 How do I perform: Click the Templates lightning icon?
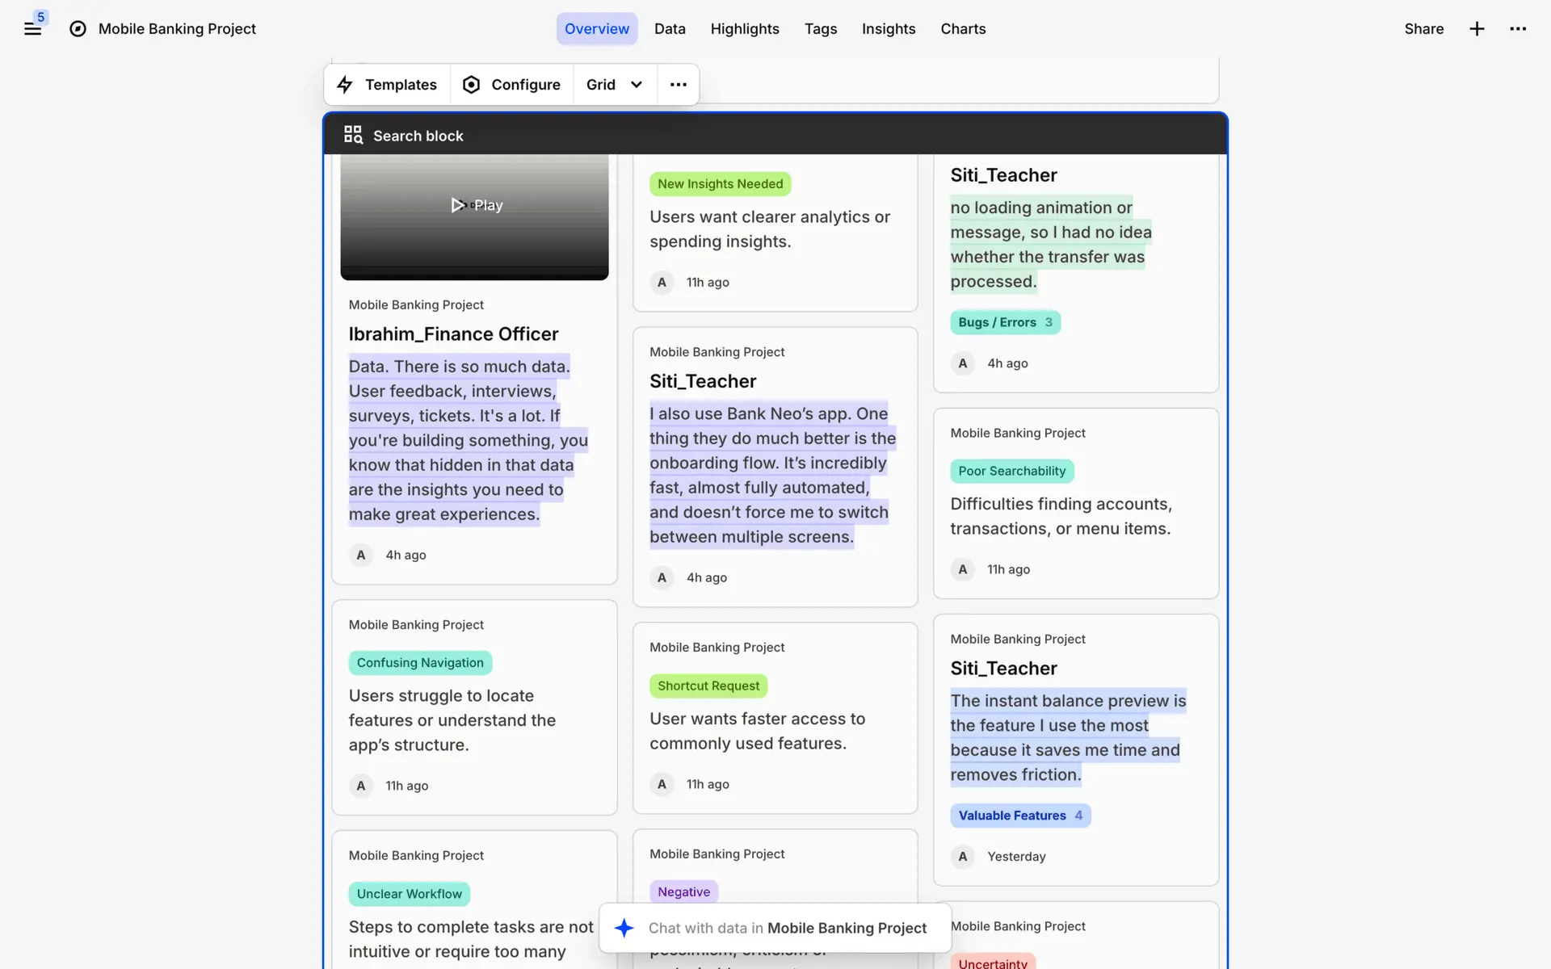pos(345,85)
